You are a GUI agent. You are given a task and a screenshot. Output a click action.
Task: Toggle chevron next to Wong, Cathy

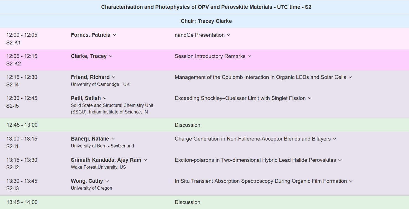coord(107,181)
